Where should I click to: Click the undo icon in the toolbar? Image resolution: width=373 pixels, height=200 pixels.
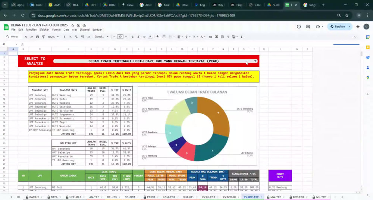26,37
